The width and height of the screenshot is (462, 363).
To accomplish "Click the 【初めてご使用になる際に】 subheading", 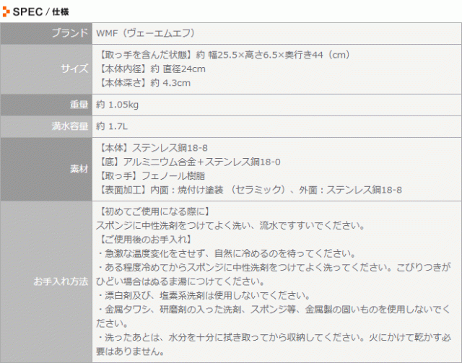I will pyautogui.click(x=152, y=211).
